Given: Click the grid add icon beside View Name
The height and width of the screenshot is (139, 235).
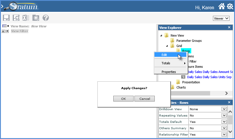Looking at the screenshot, I should [6, 26].
